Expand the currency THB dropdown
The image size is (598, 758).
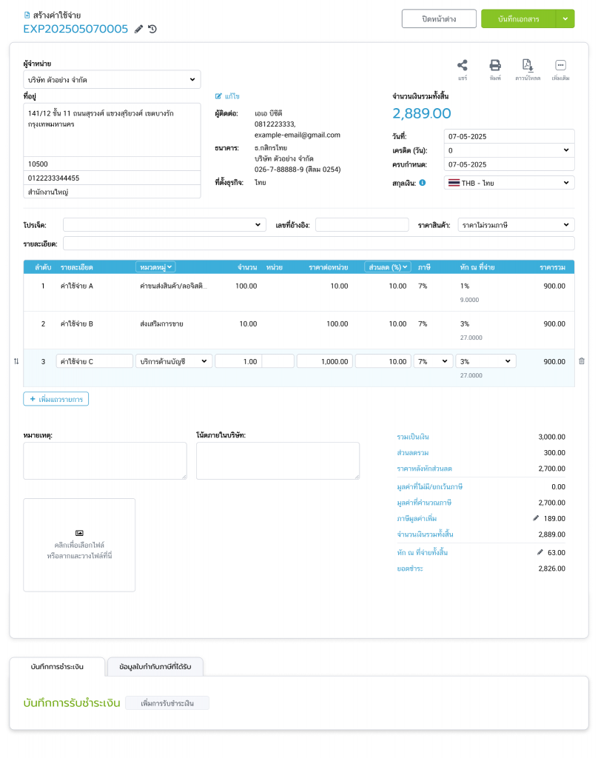pos(509,183)
